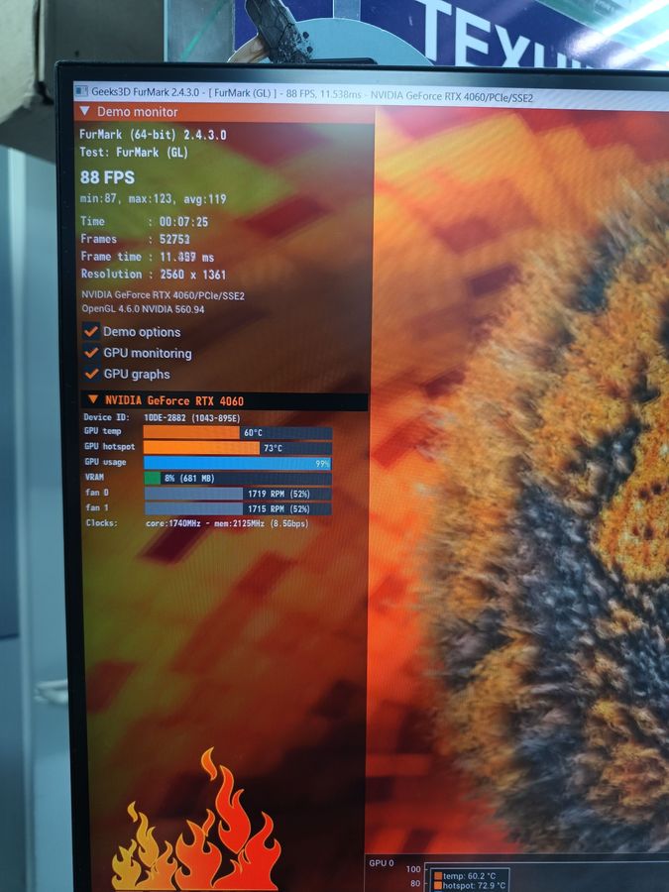
Task: Disable the GPU monitoring checkbox
Action: click(x=91, y=353)
